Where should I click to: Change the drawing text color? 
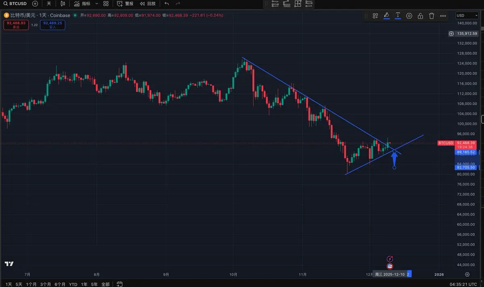click(x=398, y=16)
